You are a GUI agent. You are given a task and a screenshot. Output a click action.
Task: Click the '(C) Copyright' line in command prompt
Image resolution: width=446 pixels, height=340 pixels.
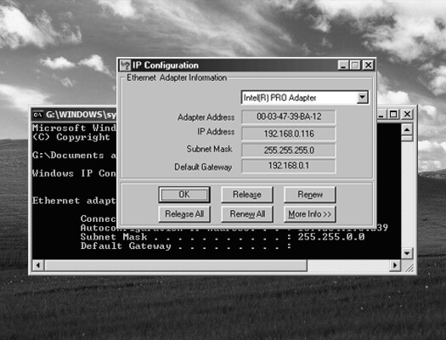(x=71, y=137)
